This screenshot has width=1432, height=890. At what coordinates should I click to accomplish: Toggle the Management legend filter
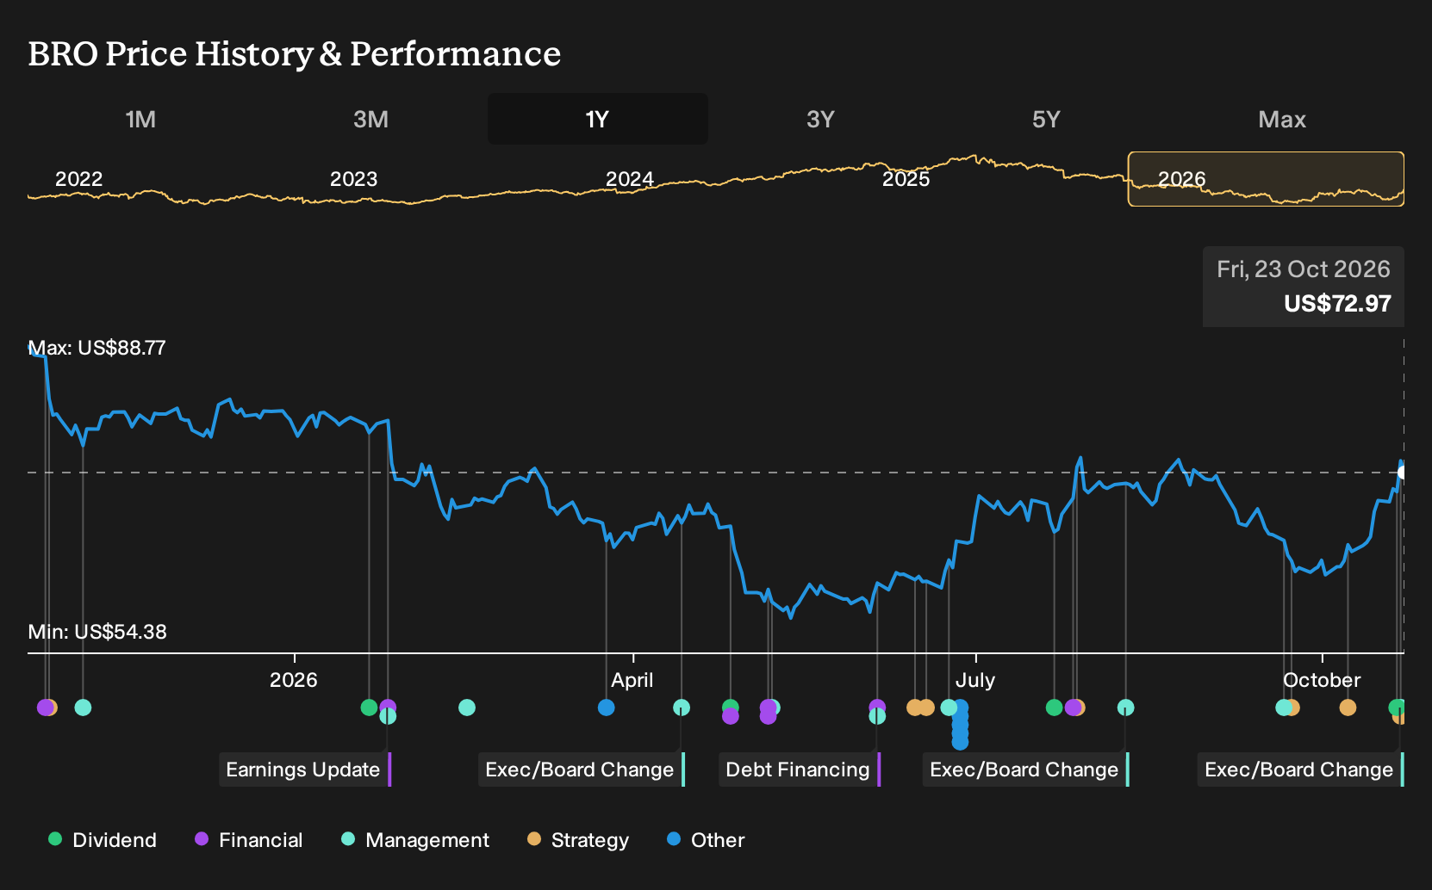coord(415,840)
